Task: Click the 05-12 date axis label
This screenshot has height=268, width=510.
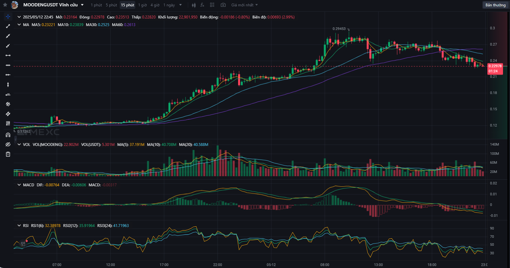Action: [x=271, y=265]
